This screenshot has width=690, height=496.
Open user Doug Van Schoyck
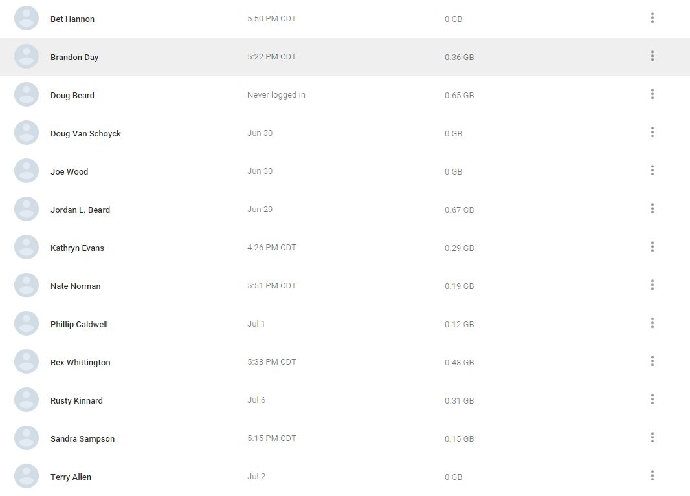(x=85, y=134)
